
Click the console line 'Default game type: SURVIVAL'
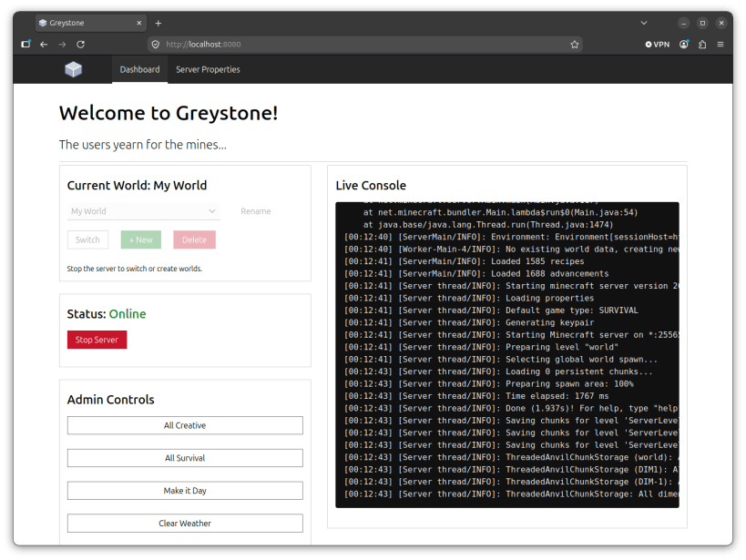coord(572,311)
